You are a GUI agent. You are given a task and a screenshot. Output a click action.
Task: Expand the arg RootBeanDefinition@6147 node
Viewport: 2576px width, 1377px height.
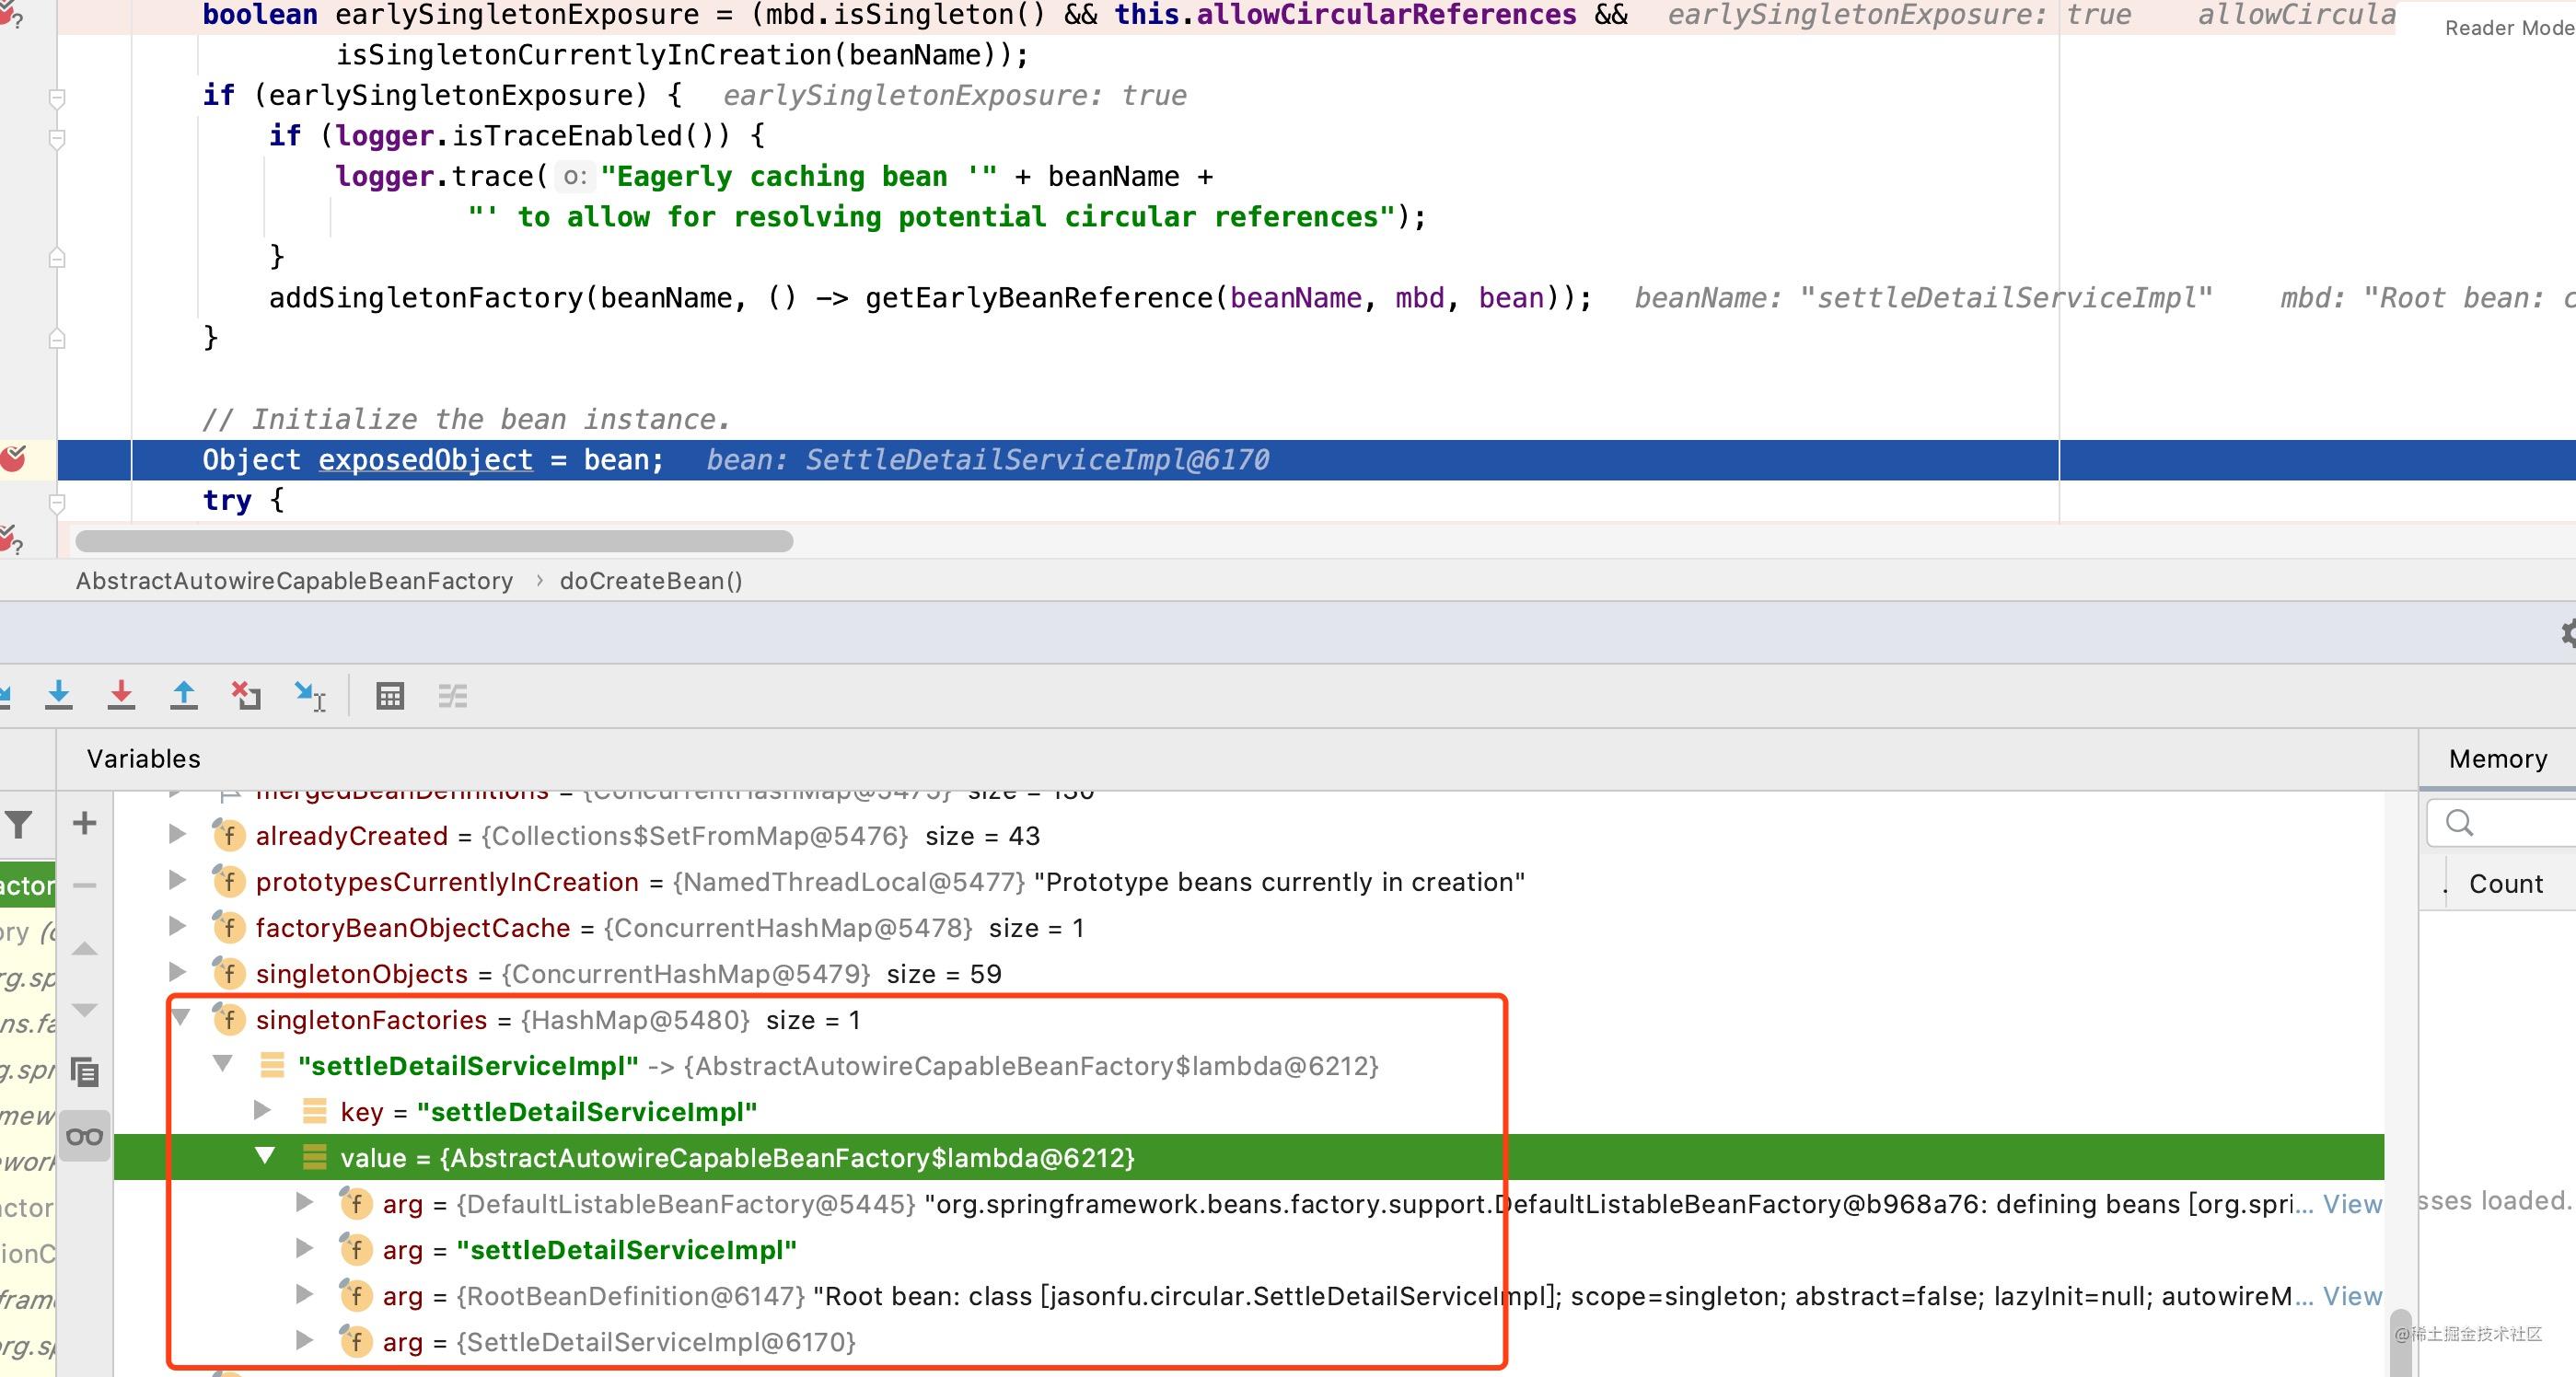pos(304,1294)
